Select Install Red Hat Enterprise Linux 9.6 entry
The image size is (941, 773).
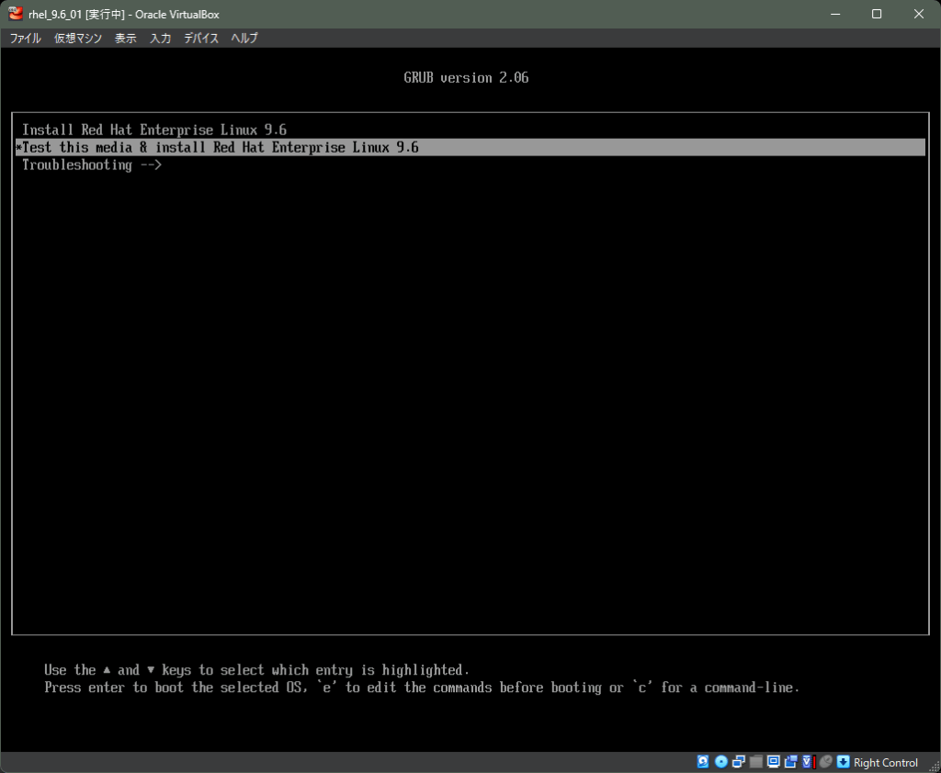pos(470,130)
